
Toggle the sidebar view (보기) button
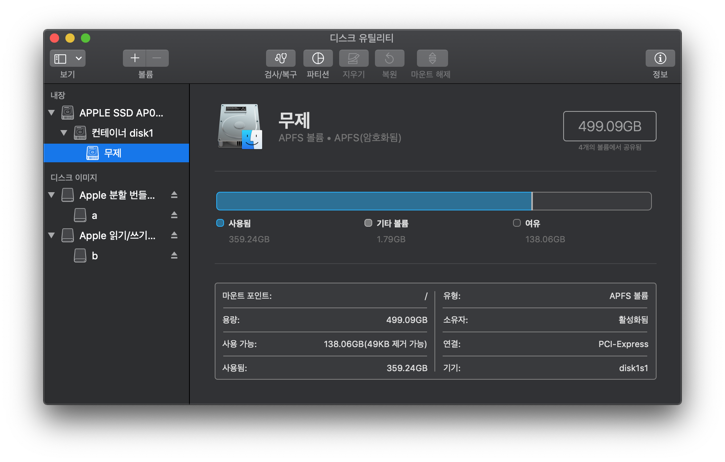click(60, 58)
